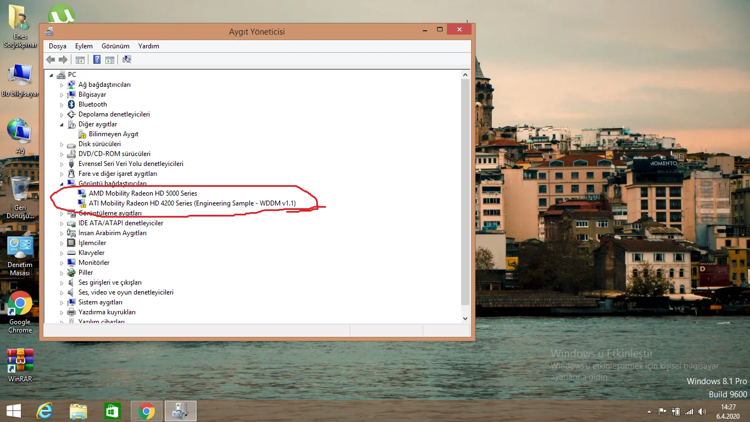Open the Görünüm menu
This screenshot has height=422, width=750.
click(x=115, y=46)
